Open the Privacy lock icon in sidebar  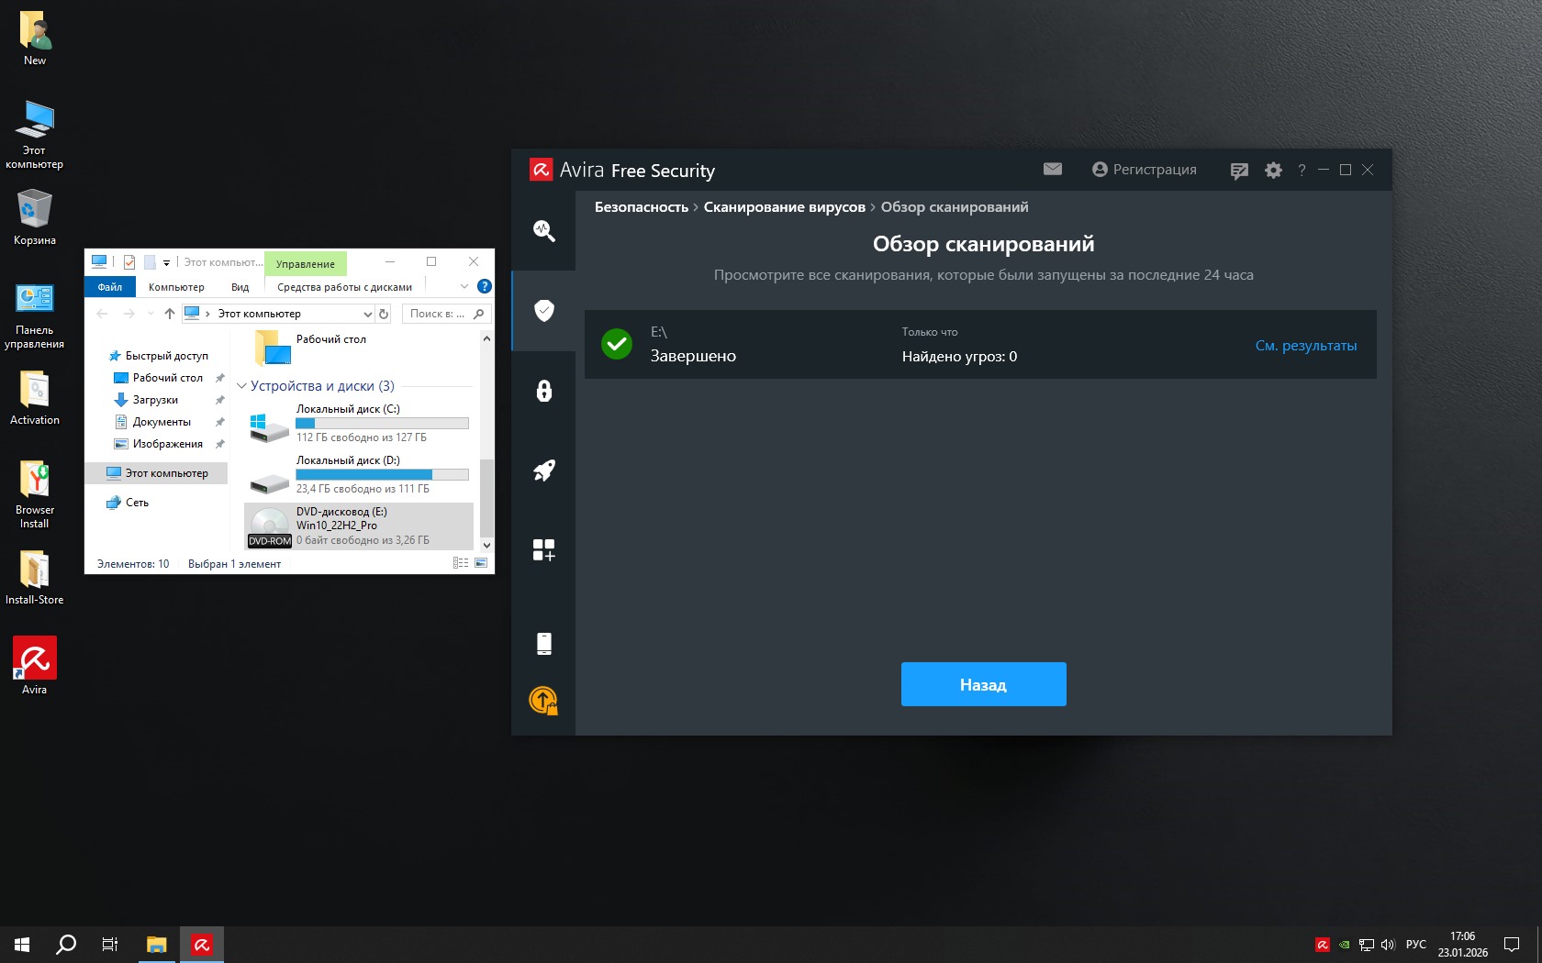[x=543, y=391]
